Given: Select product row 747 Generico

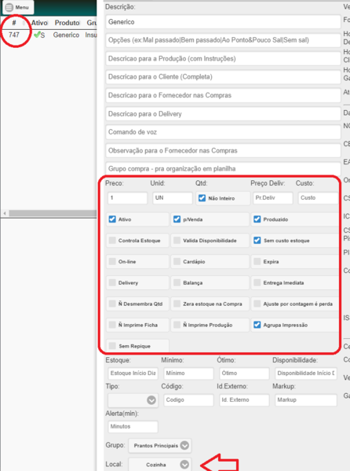Looking at the screenshot, I should click(49, 35).
